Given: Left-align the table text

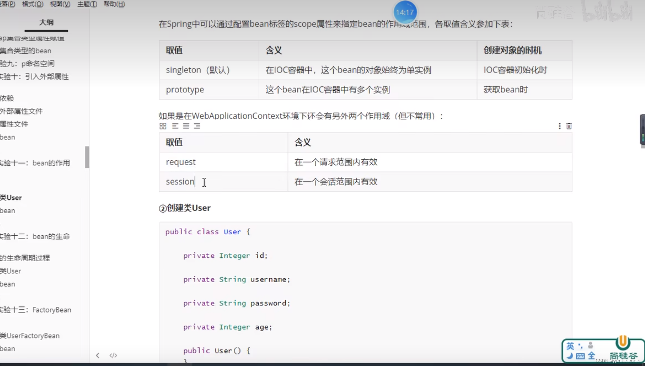Looking at the screenshot, I should pos(175,126).
